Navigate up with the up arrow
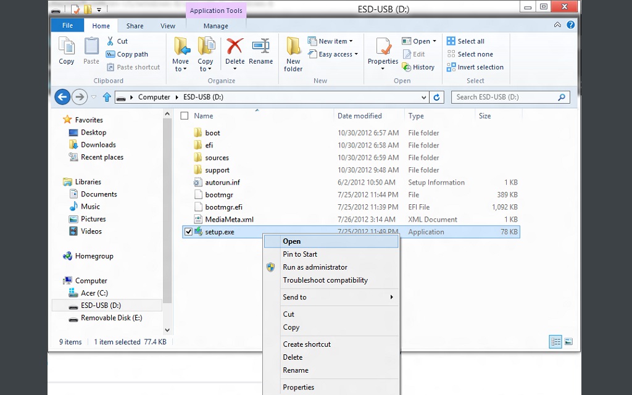 (x=107, y=97)
